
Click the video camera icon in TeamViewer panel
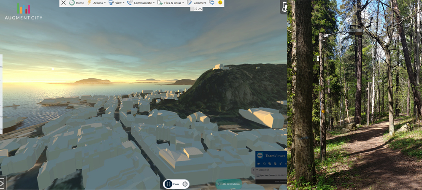coord(259,164)
